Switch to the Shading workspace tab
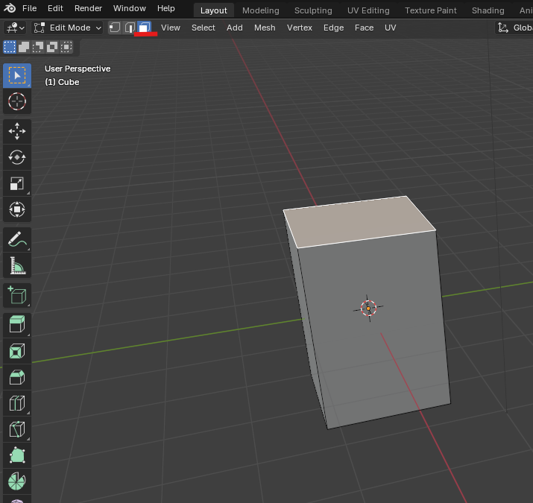The height and width of the screenshot is (503, 533). pos(488,10)
